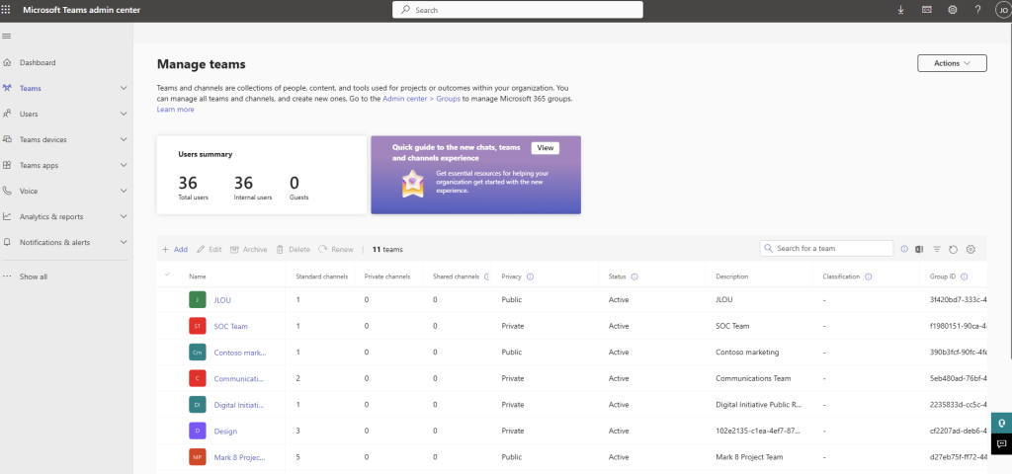Expand the Teams navigation section

click(124, 88)
